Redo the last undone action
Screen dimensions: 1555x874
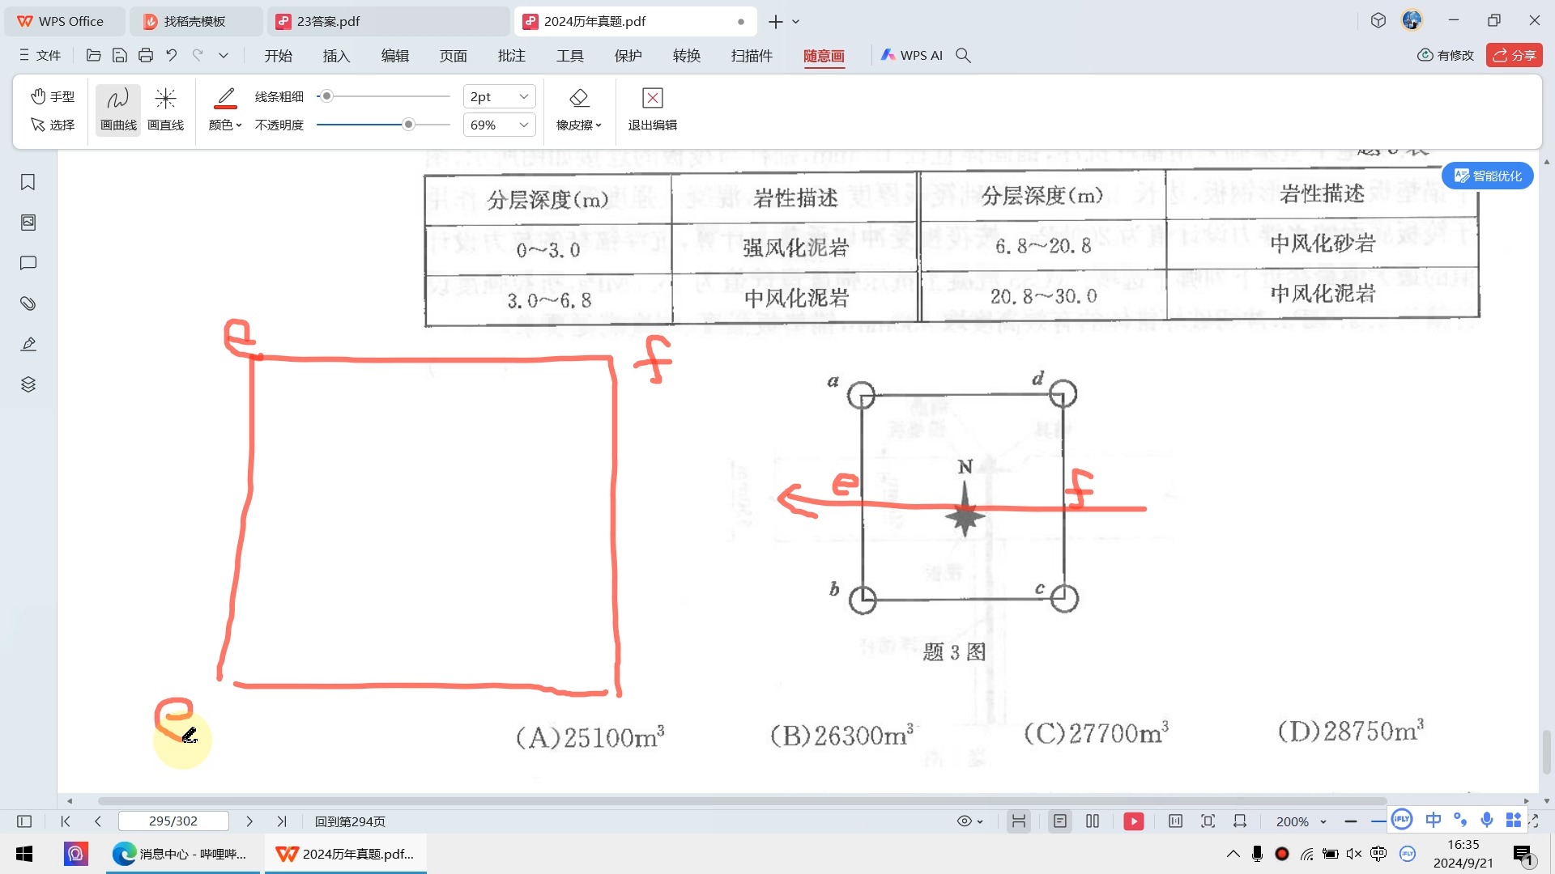(198, 55)
